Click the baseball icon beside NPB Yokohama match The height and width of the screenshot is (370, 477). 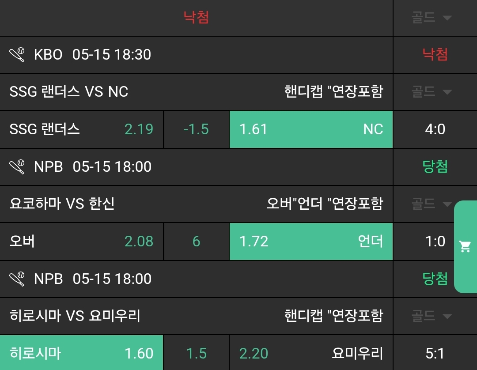pyautogui.click(x=17, y=167)
